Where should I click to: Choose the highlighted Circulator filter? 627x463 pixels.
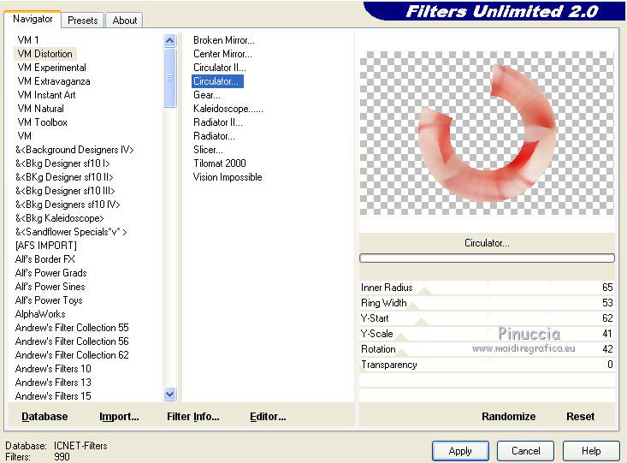(217, 81)
